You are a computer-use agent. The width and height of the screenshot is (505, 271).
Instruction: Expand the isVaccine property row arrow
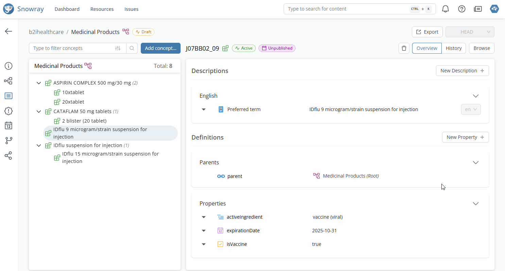(204, 244)
